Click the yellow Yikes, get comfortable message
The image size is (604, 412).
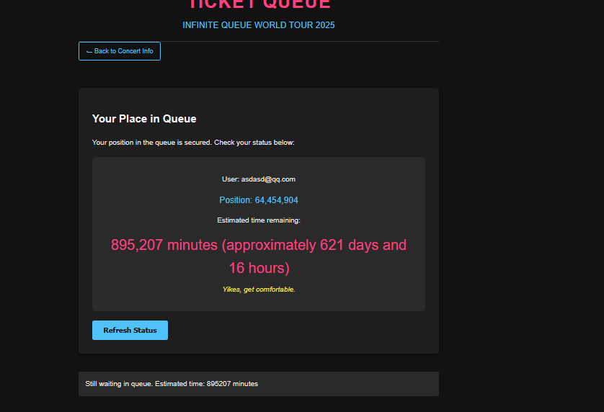(259, 289)
